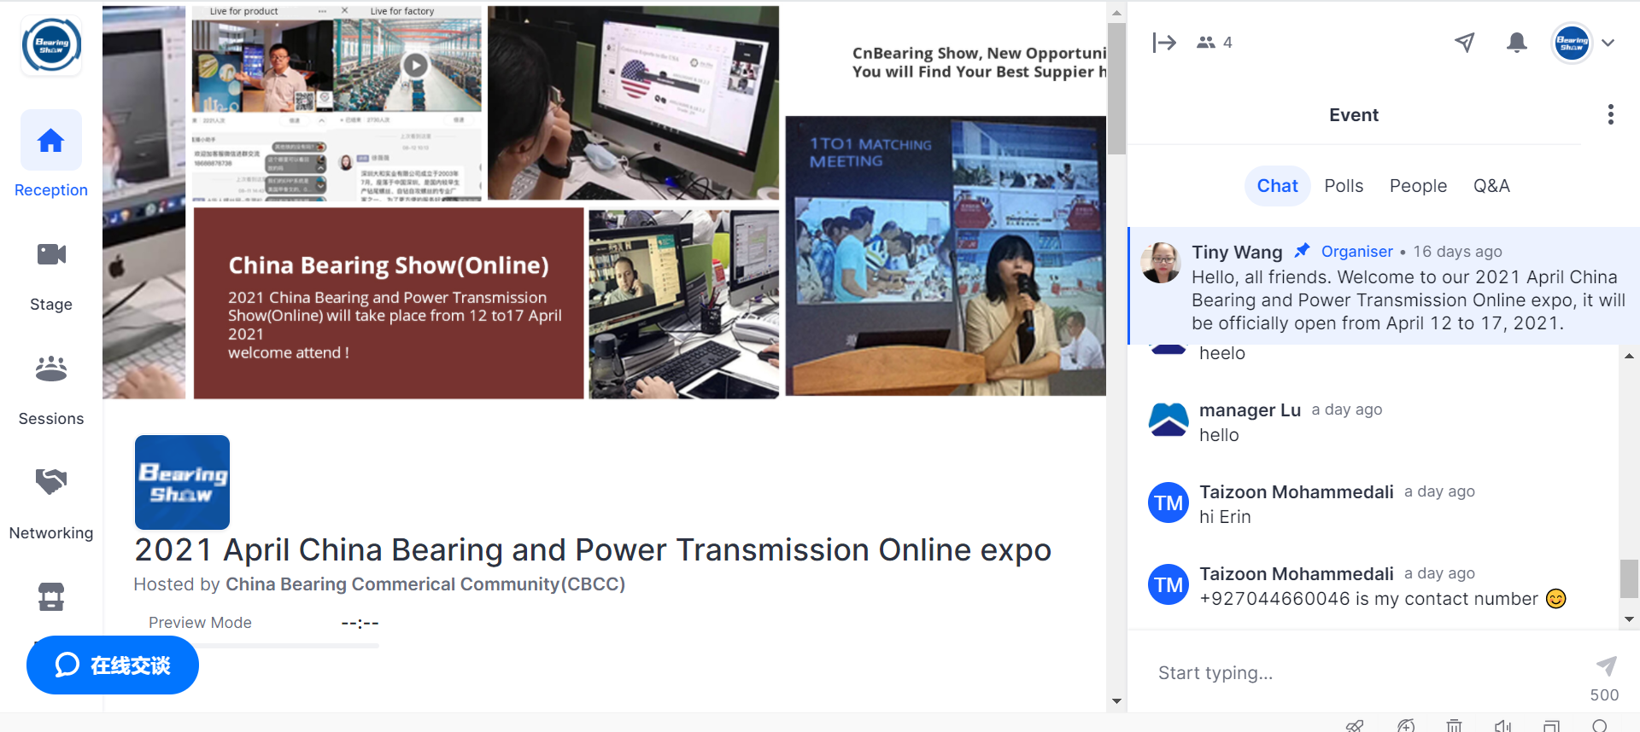1640x732 pixels.
Task: Click manager Lu's avatar
Action: pos(1168,421)
